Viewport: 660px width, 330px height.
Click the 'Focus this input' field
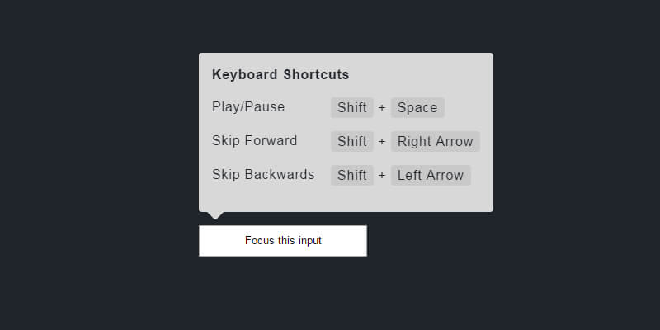(x=283, y=241)
